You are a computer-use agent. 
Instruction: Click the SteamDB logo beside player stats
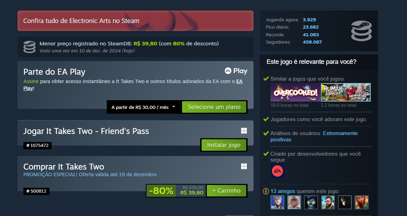tap(361, 31)
